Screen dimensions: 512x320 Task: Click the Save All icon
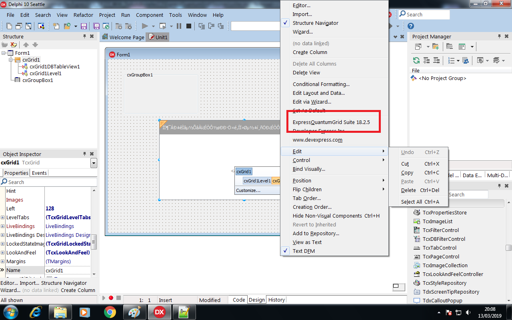96,26
